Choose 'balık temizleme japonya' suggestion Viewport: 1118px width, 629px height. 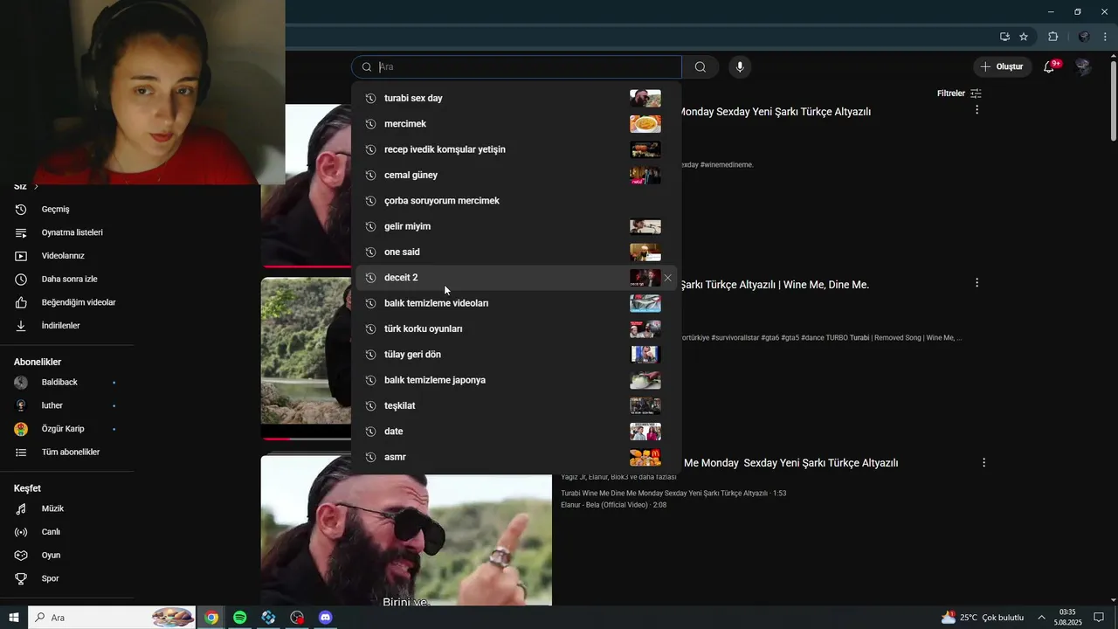tap(516, 380)
